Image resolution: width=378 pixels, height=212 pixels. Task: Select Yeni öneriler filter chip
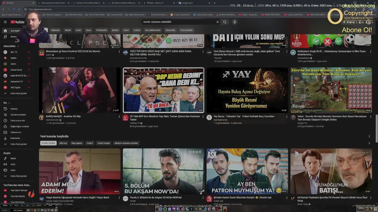coord(186,30)
